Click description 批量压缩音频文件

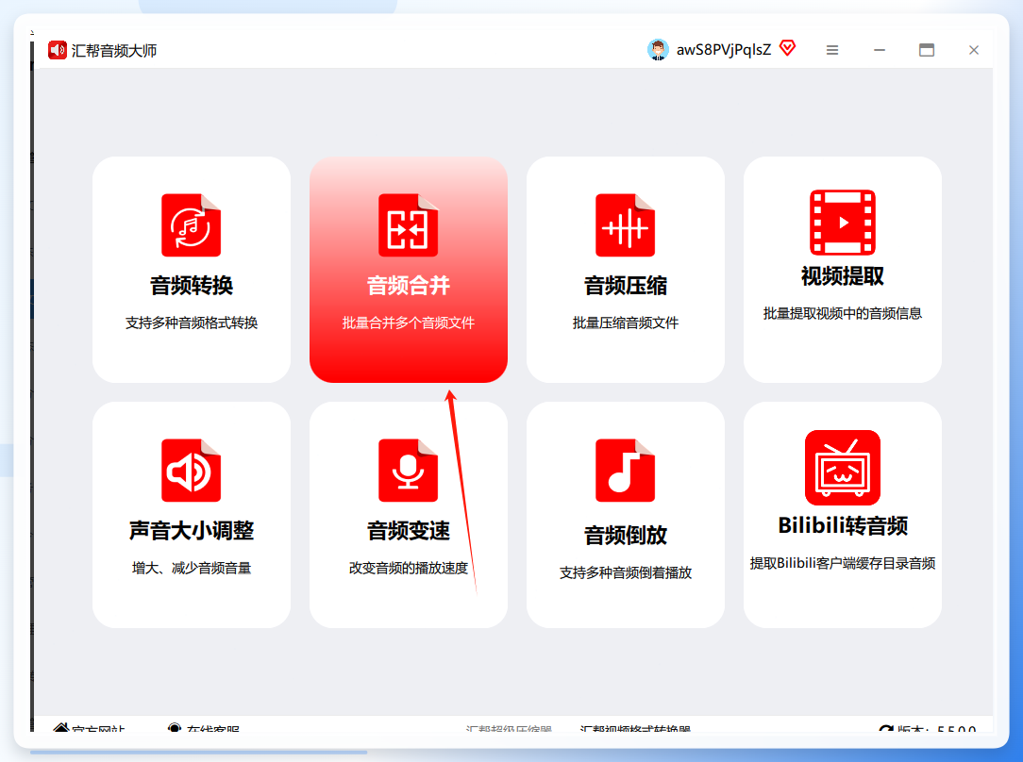625,323
